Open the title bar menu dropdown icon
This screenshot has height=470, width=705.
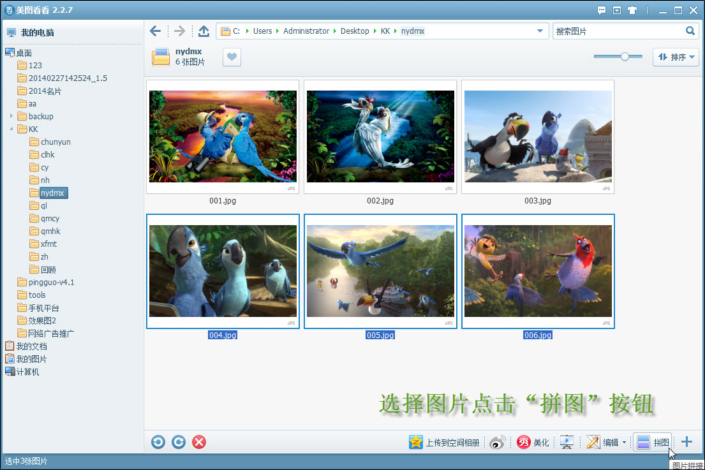[x=617, y=10]
